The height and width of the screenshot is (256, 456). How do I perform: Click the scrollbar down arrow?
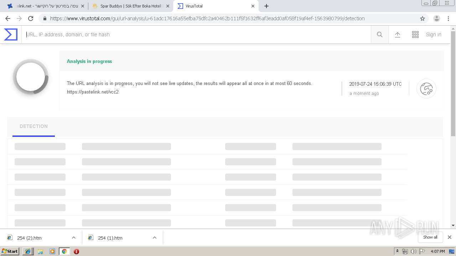coord(453,225)
